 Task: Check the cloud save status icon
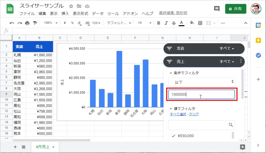tap(87, 6)
